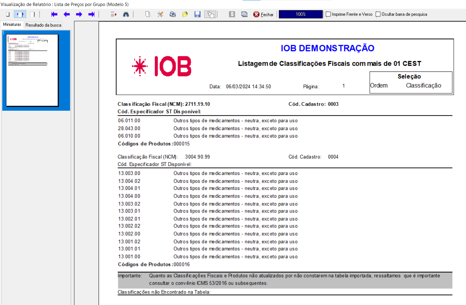
Task: Open file with the folder icon
Action: tap(185, 14)
